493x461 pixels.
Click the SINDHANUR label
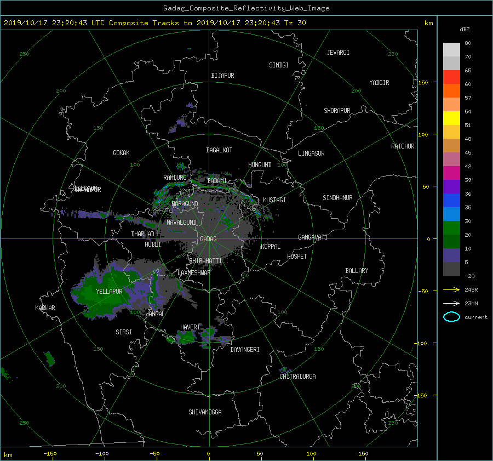click(337, 198)
